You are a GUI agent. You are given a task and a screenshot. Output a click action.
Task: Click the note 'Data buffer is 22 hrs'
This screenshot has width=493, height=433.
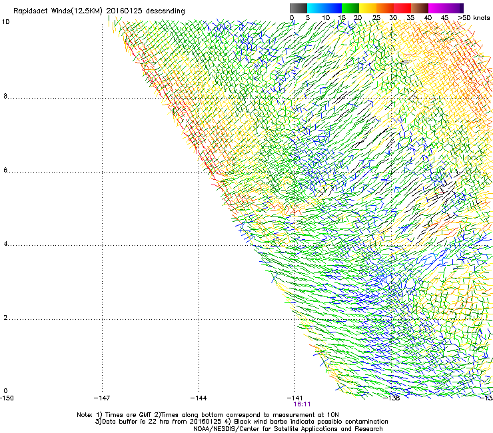(x=135, y=422)
